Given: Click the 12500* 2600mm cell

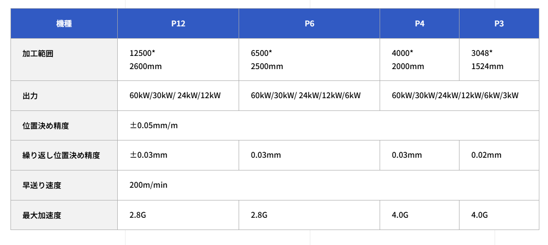Looking at the screenshot, I should click(x=146, y=60).
